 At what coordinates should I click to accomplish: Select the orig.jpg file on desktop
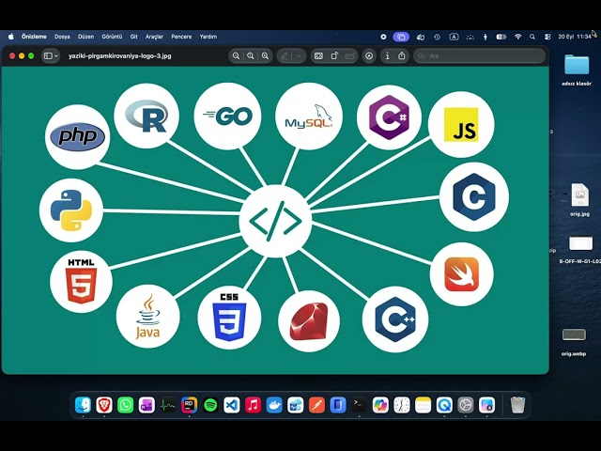(x=579, y=199)
